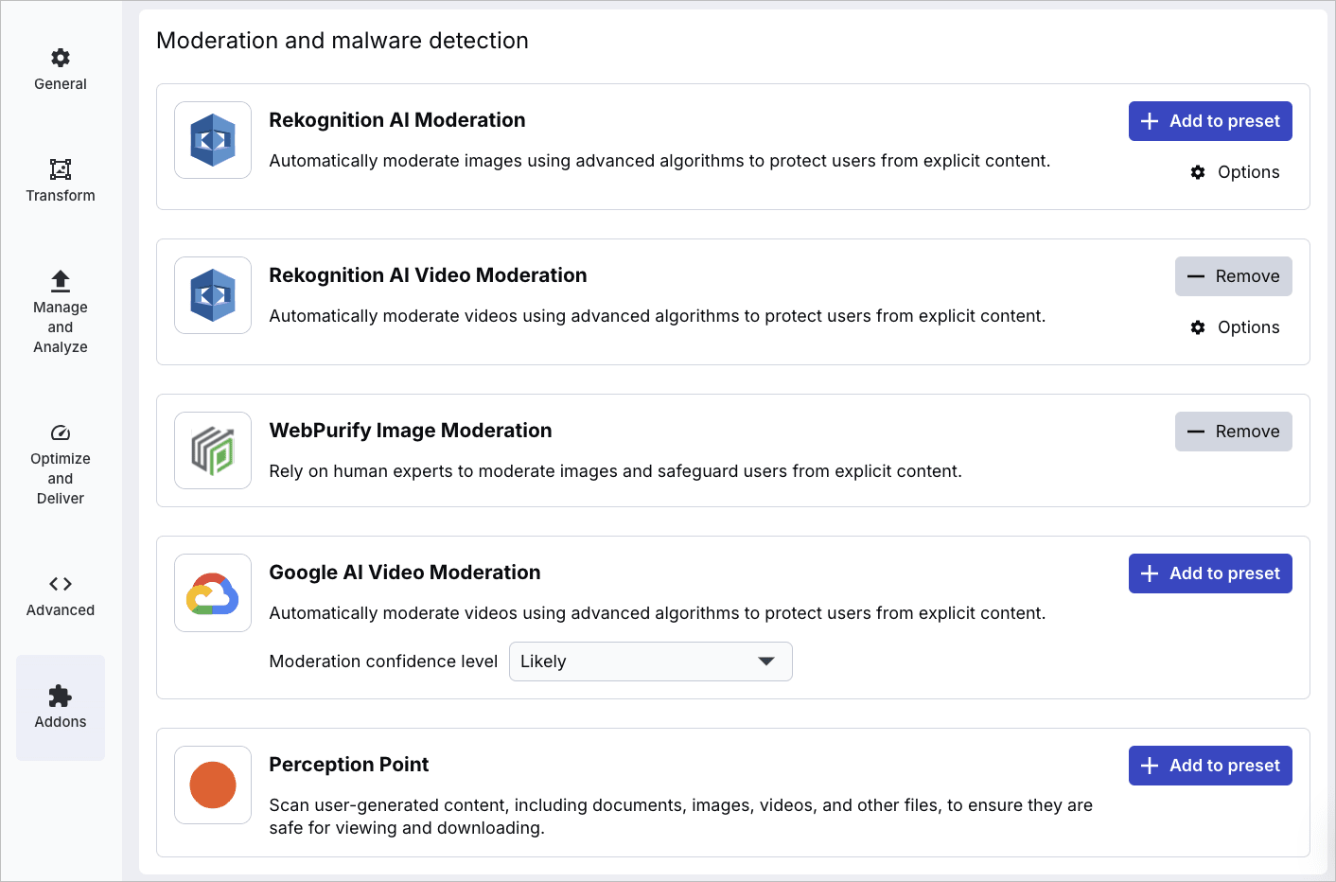Select the Transform section in the sidebar
Image resolution: width=1336 pixels, height=882 pixels.
[60, 180]
